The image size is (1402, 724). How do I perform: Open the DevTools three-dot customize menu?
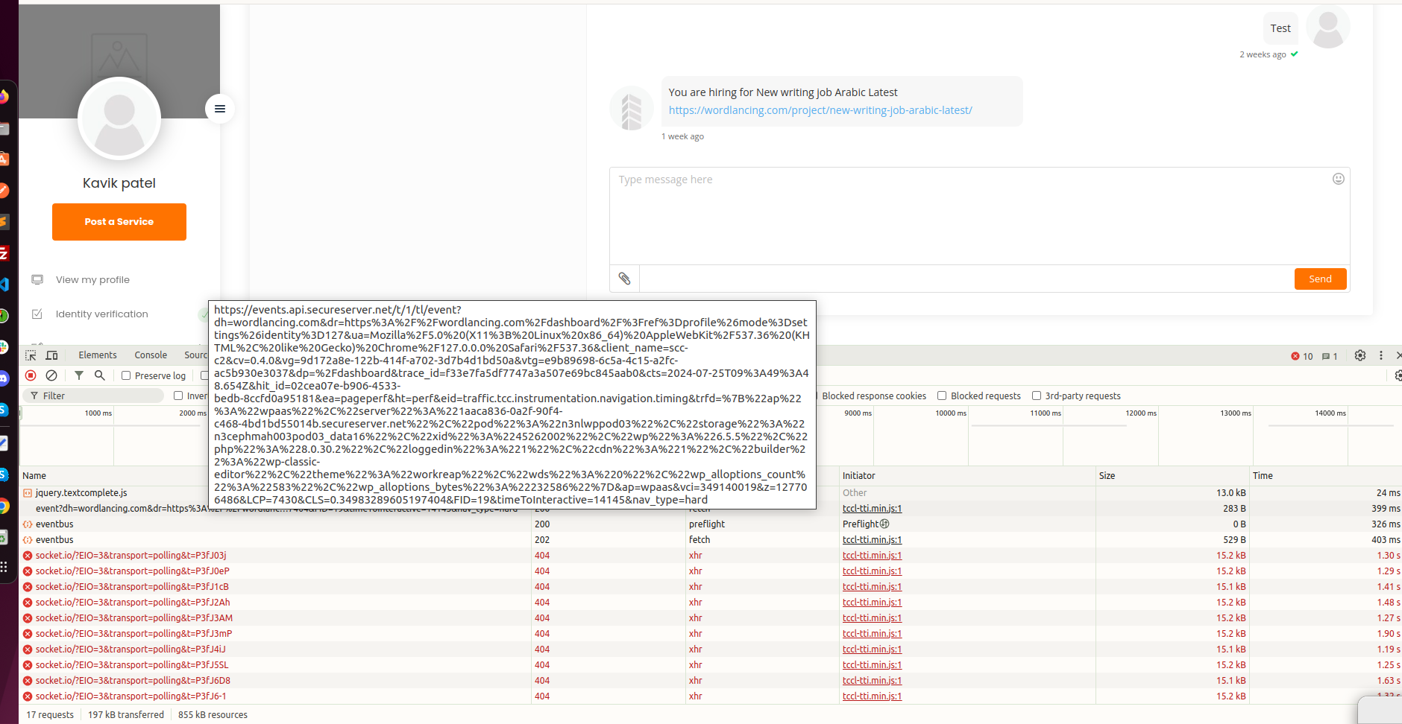1380,355
